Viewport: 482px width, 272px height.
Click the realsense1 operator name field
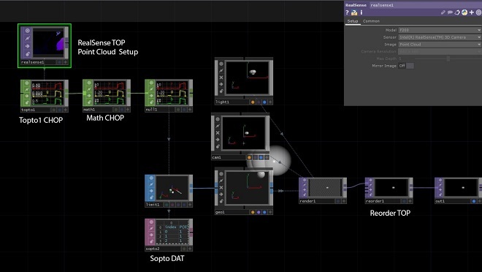point(426,5)
